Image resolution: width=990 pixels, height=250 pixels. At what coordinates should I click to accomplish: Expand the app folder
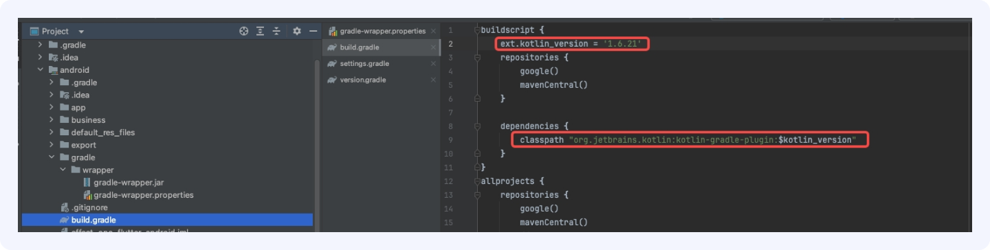(x=52, y=108)
